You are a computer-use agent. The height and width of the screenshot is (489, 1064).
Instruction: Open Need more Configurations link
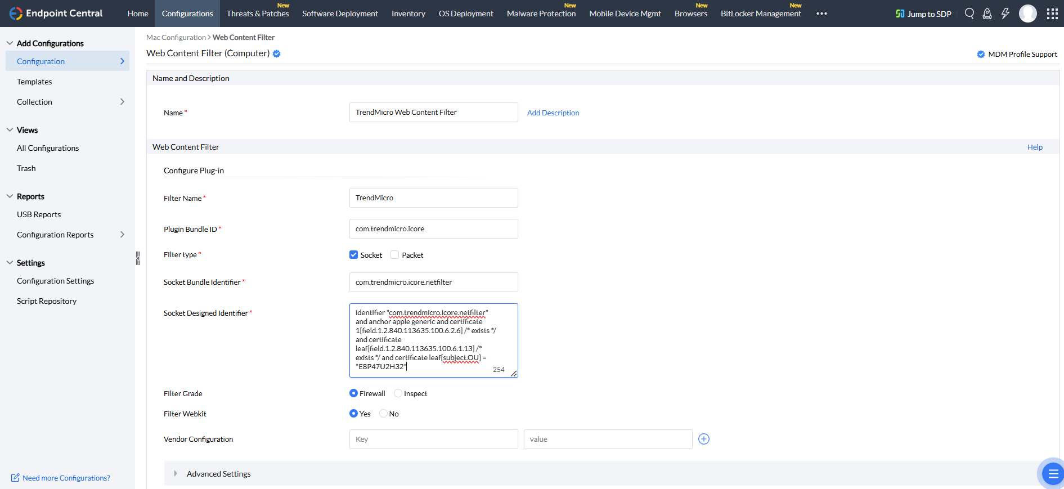click(66, 478)
